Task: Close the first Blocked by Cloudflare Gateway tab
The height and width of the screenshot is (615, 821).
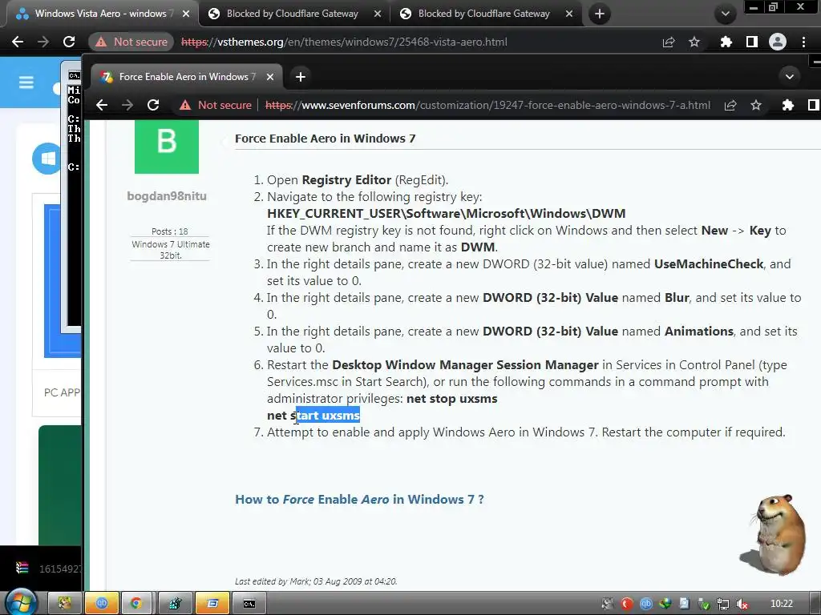Action: [x=378, y=14]
